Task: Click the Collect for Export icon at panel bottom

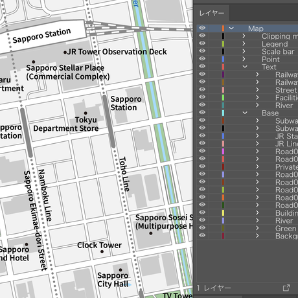Action: [286, 288]
